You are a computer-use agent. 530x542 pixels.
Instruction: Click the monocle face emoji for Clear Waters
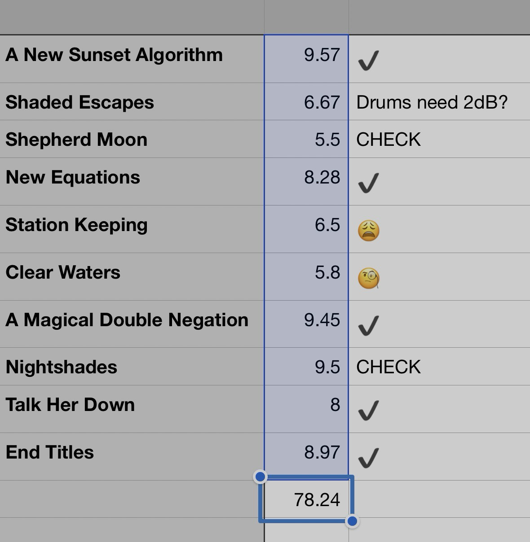pyautogui.click(x=369, y=278)
